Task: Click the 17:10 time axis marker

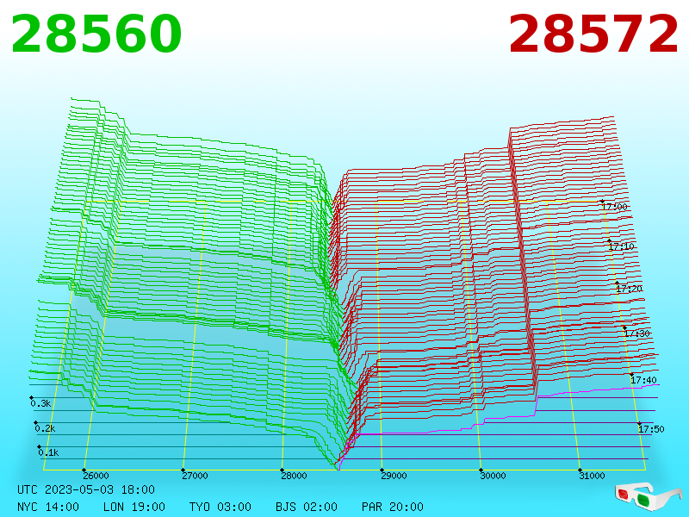Action: click(621, 246)
